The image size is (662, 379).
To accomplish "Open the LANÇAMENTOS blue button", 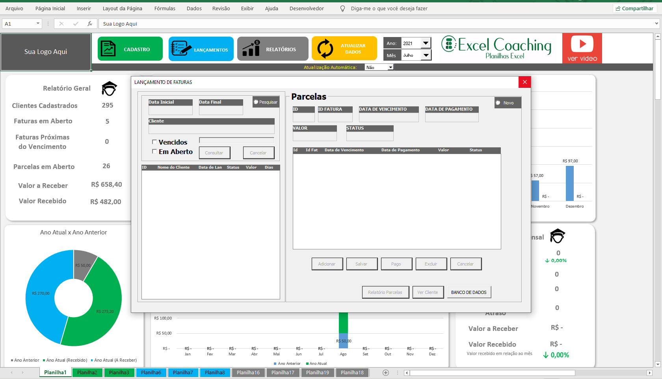I will click(201, 49).
